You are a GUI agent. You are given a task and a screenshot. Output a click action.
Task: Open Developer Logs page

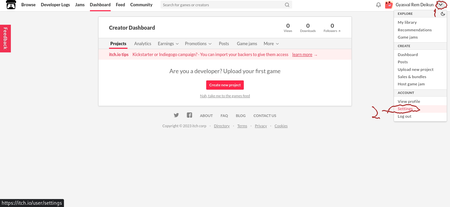click(55, 5)
